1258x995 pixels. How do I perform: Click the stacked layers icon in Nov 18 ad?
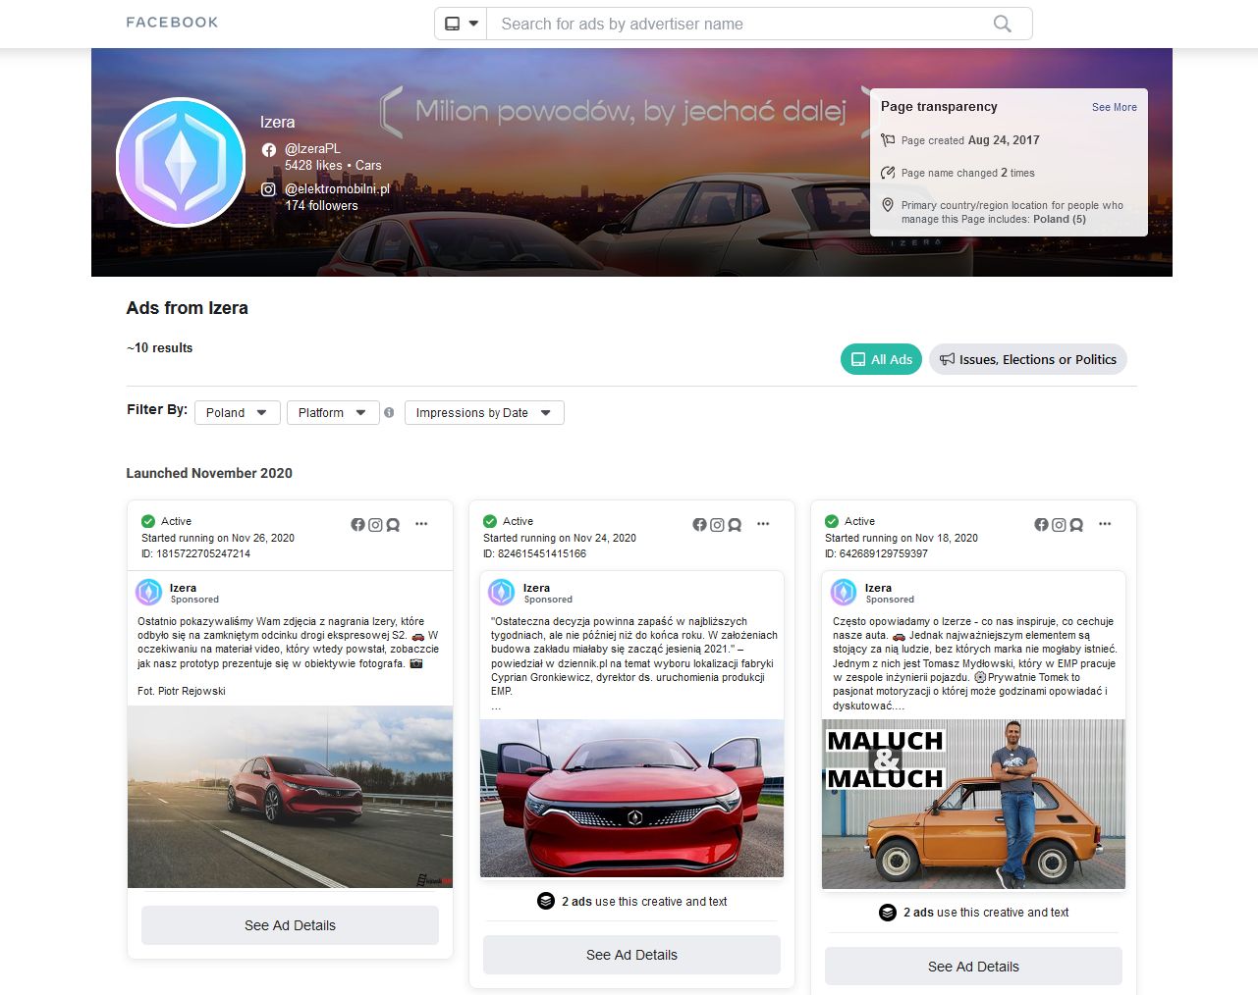(888, 912)
